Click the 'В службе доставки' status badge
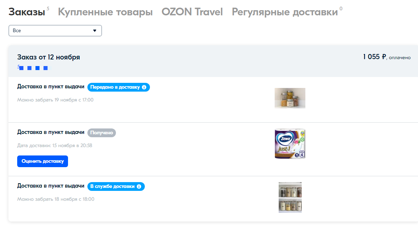Viewport: 418px width, 227px height. (x=116, y=186)
